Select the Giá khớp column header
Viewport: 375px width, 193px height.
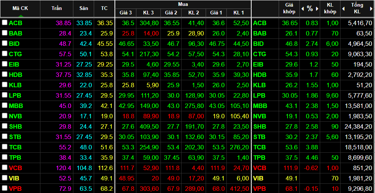[289, 9]
